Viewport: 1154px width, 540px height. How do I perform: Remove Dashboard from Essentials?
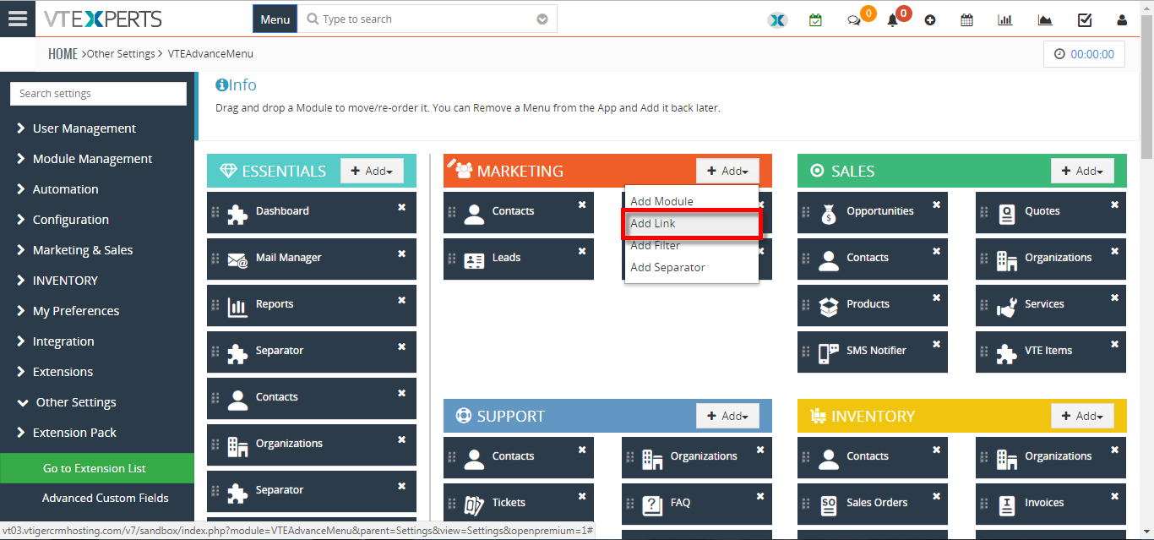[x=402, y=207]
